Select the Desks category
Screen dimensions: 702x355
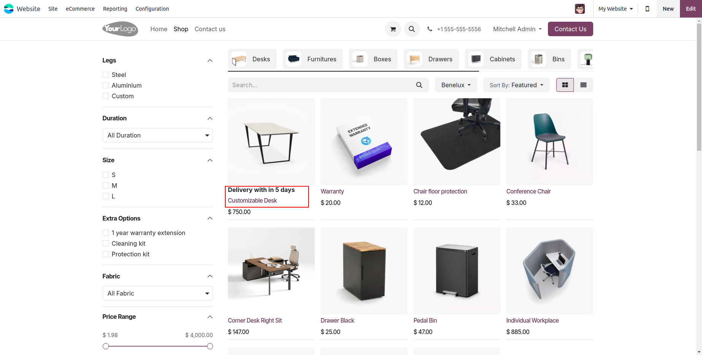click(252, 59)
